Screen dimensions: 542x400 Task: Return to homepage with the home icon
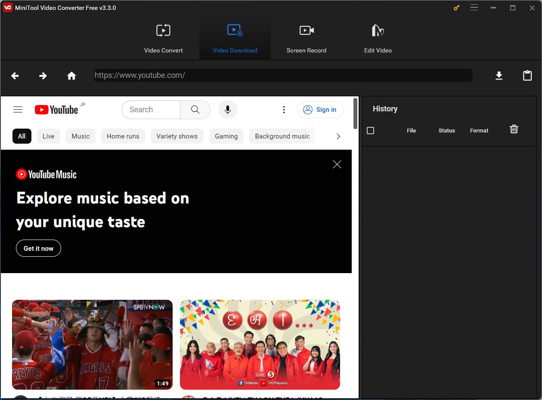click(x=71, y=75)
